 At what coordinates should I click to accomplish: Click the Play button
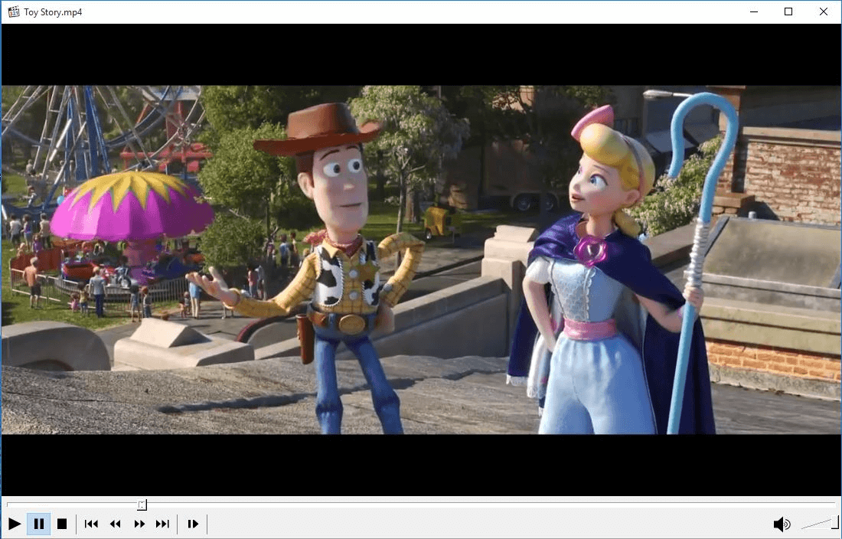pyautogui.click(x=15, y=524)
